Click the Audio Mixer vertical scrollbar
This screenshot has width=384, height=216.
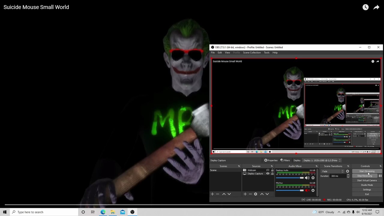pyautogui.click(x=318, y=182)
